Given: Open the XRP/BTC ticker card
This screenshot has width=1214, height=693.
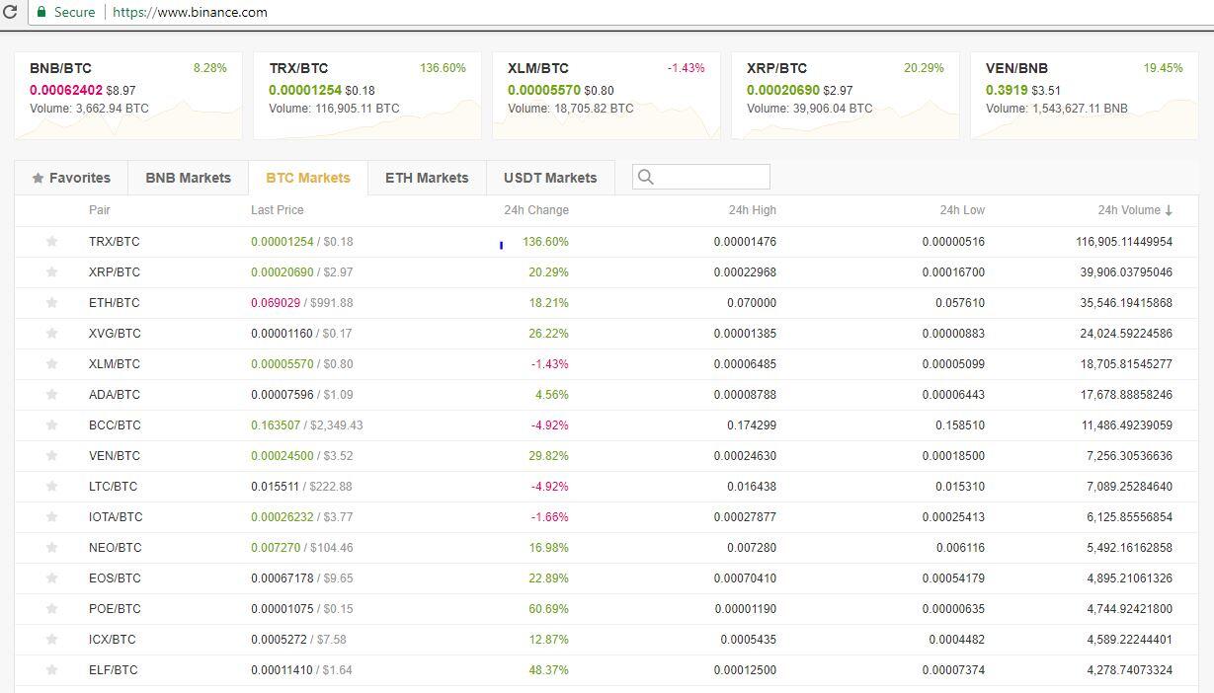Looking at the screenshot, I should pos(846,95).
